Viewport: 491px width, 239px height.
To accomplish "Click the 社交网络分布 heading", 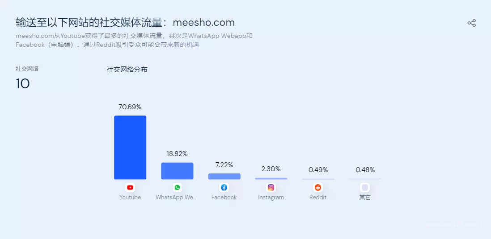I will point(127,70).
